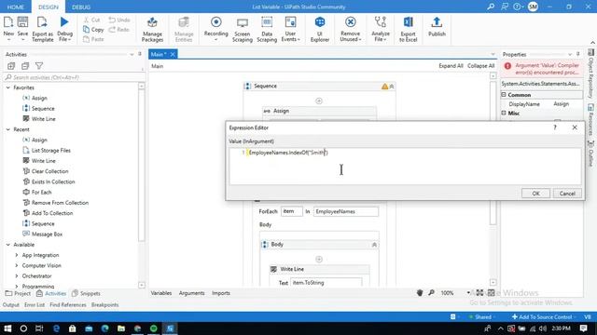Cancel the Expression Editor
The image size is (597, 335).
pyautogui.click(x=567, y=194)
